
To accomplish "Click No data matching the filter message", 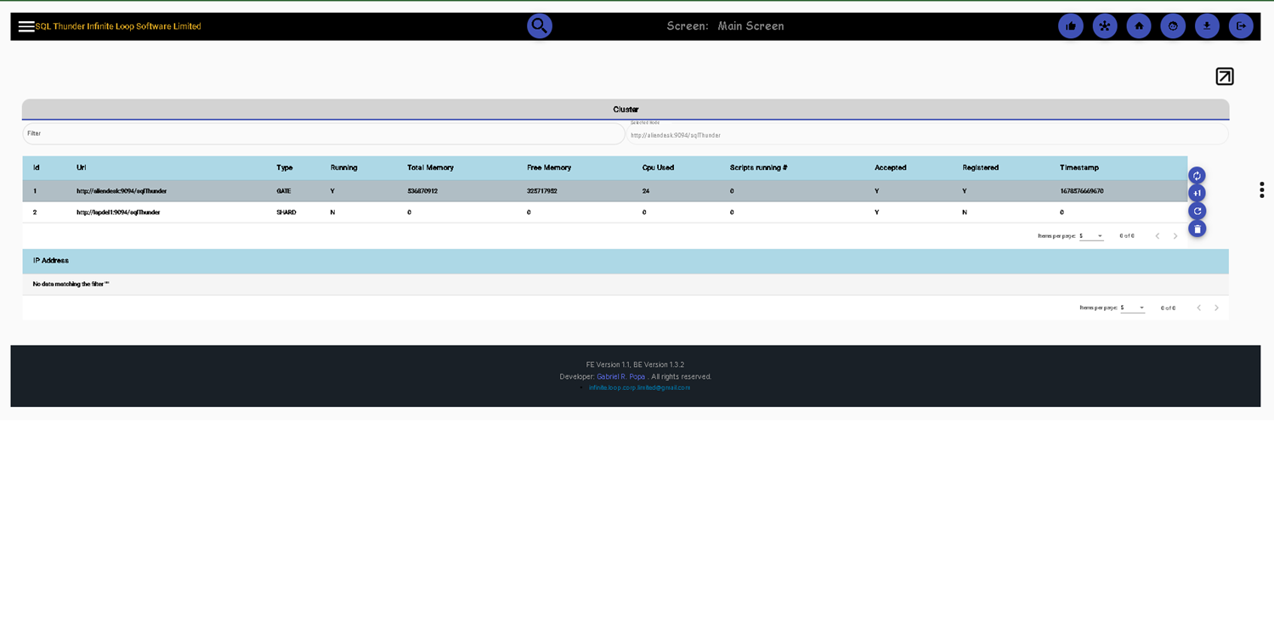I will (x=71, y=285).
